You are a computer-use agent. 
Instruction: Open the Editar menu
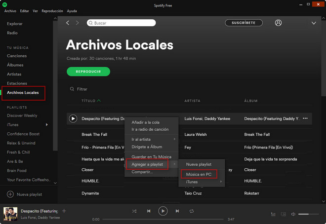click(25, 11)
